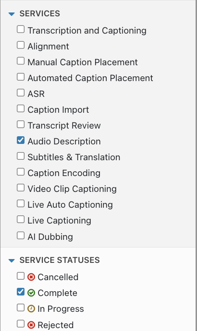
Task: Tick the Manual Caption Placement checkbox
Action: (x=21, y=61)
